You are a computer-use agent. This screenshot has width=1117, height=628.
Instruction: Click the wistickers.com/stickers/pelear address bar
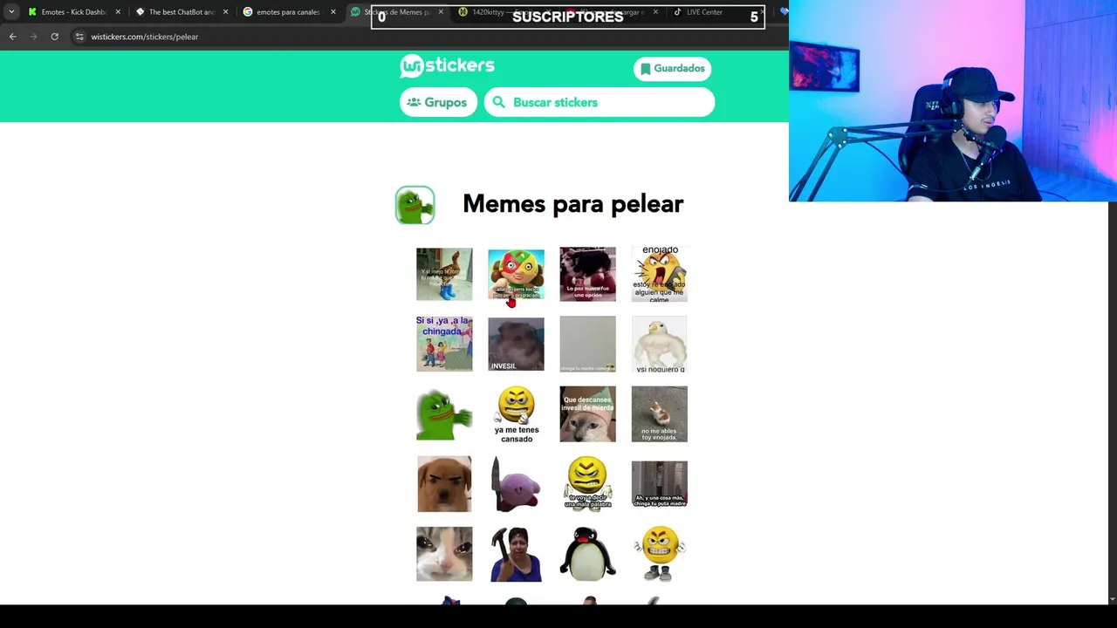(x=145, y=37)
